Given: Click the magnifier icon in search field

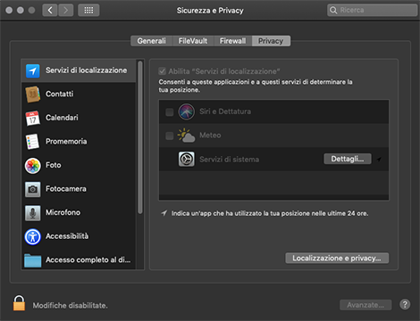Looking at the screenshot, I should tap(333, 10).
